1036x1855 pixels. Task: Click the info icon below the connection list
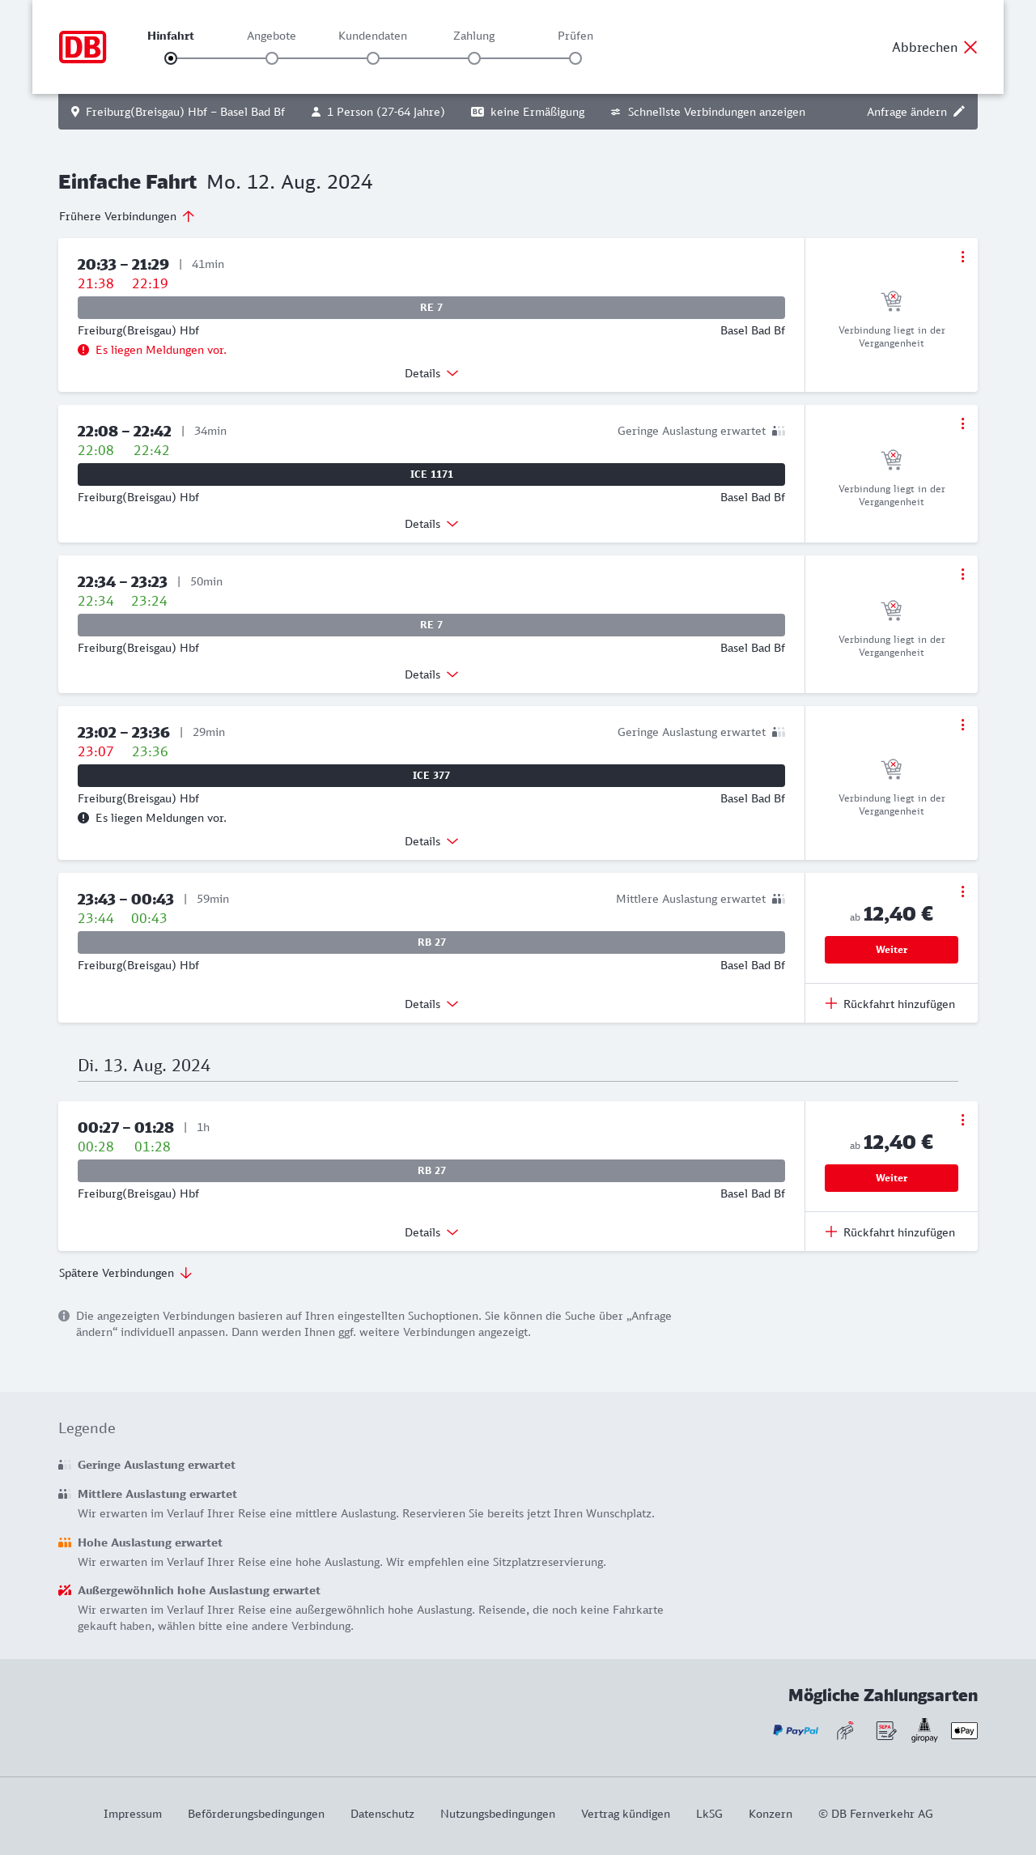64,1316
